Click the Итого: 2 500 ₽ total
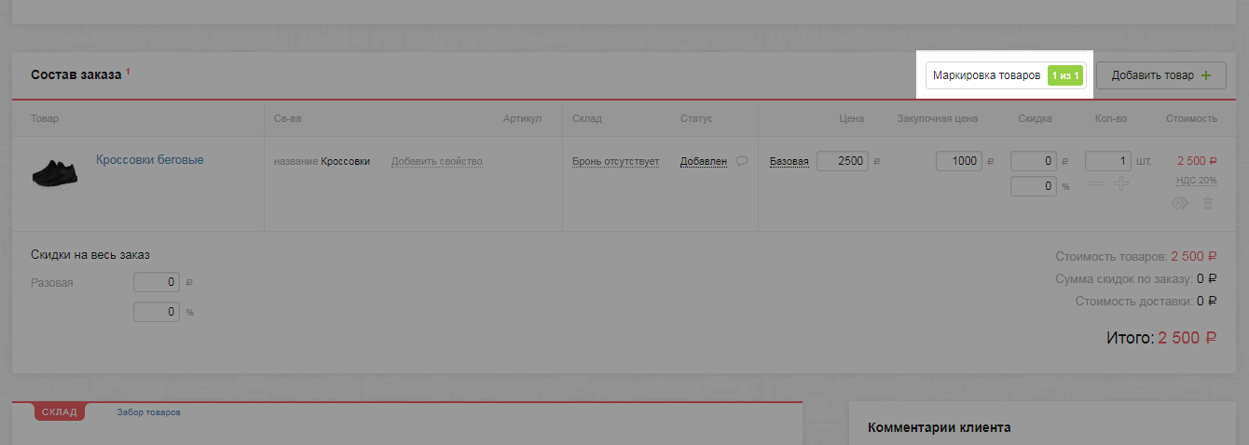 1161,338
